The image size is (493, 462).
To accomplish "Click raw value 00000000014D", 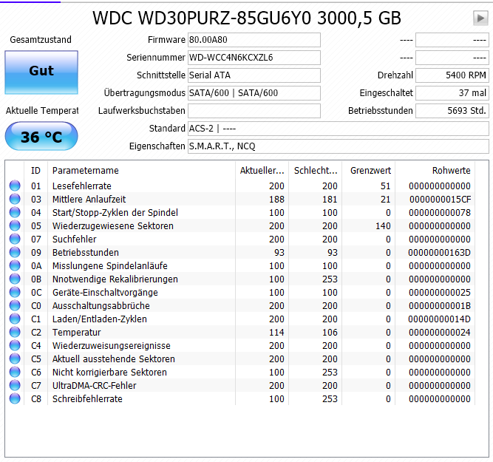I will pos(439,319).
